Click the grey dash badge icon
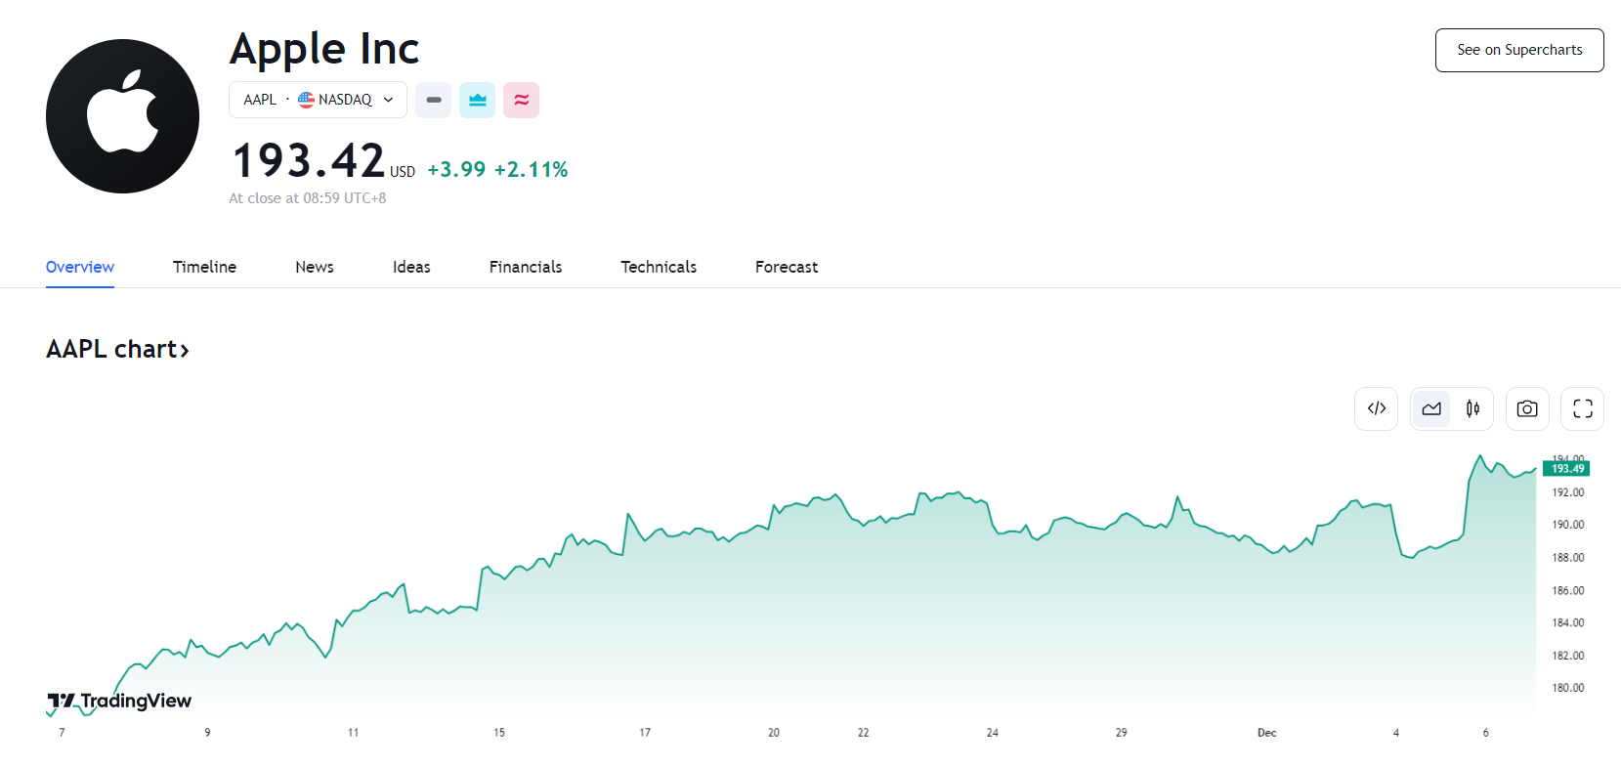 (x=434, y=100)
